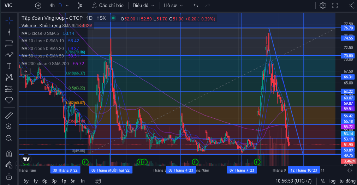Select the 1p date range
Image resolution: width=357 pixels, height=185 pixels.
click(64, 181)
